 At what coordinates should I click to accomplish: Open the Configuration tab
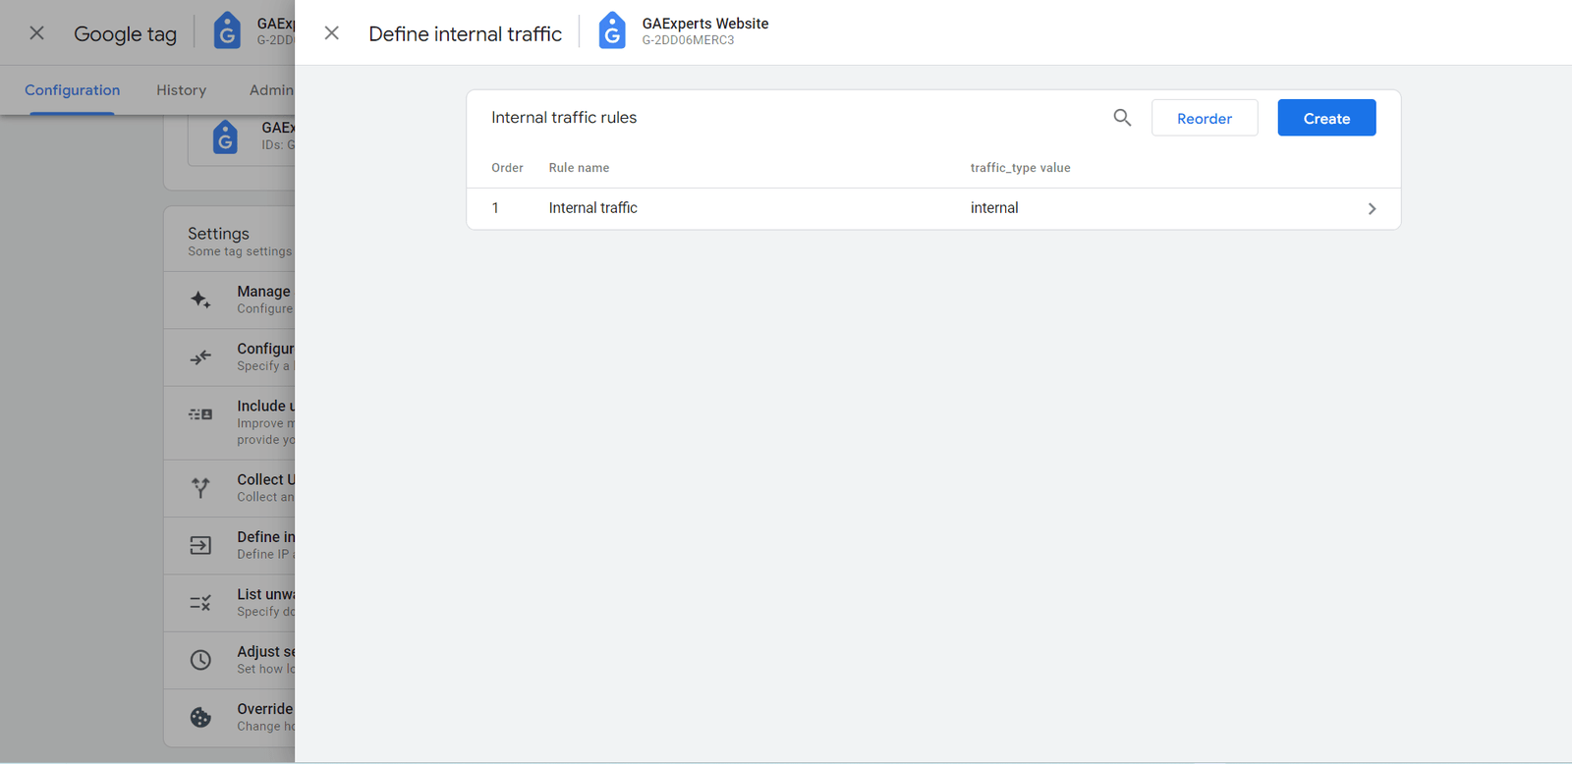click(x=72, y=89)
